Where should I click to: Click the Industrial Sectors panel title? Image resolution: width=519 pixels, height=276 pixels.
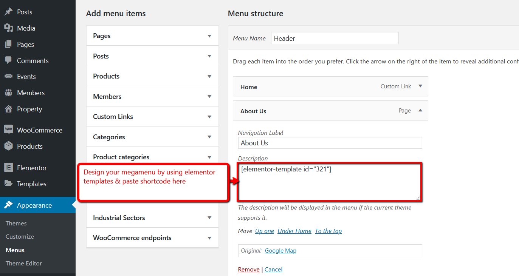[119, 218]
